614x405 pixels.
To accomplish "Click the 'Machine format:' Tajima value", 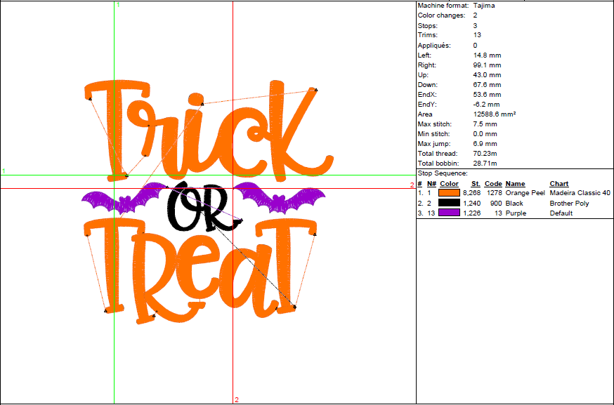I will click(x=484, y=5).
